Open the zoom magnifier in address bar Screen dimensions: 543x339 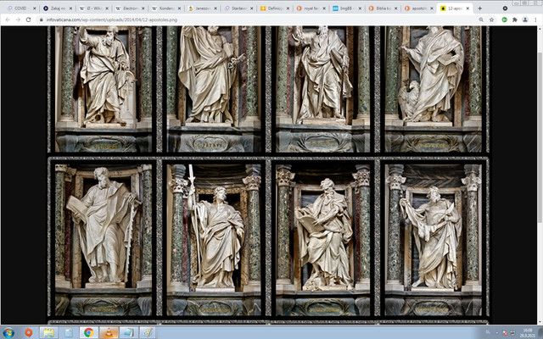[481, 20]
